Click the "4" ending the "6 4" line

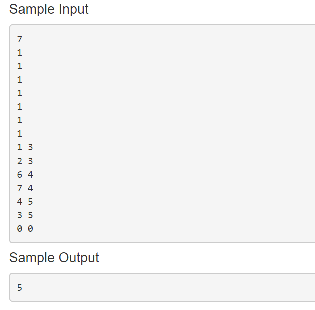pyautogui.click(x=30, y=175)
